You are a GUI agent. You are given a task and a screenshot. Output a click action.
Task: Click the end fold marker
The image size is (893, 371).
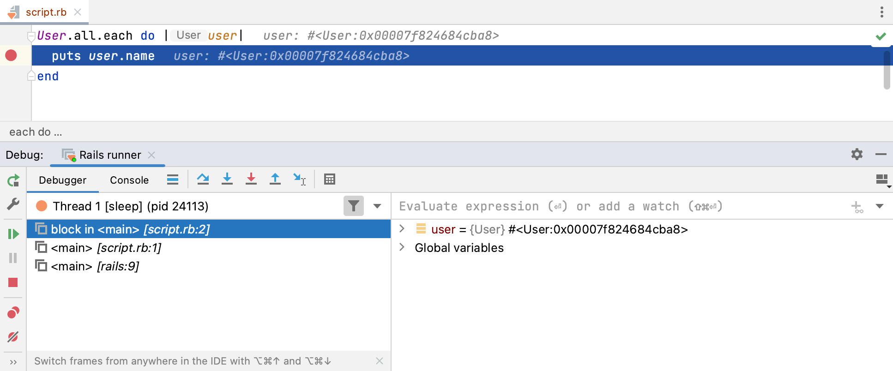(31, 76)
